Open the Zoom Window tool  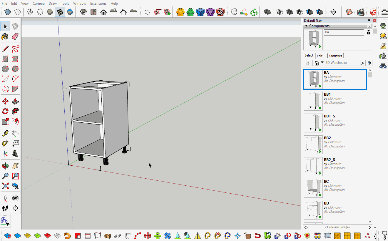pyautogui.click(x=15, y=176)
